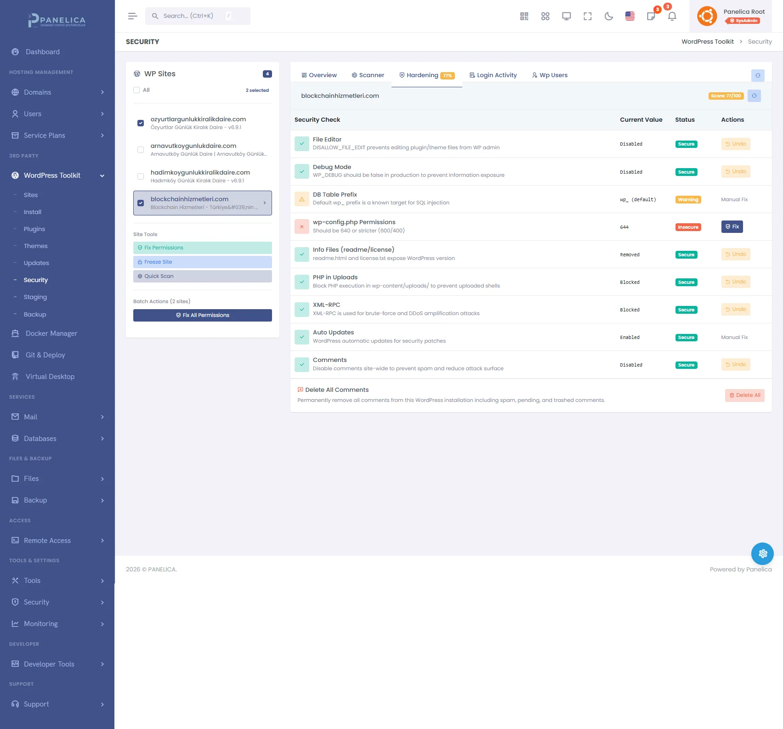Open notifications bell icon
The image size is (783, 729).
pyautogui.click(x=672, y=17)
